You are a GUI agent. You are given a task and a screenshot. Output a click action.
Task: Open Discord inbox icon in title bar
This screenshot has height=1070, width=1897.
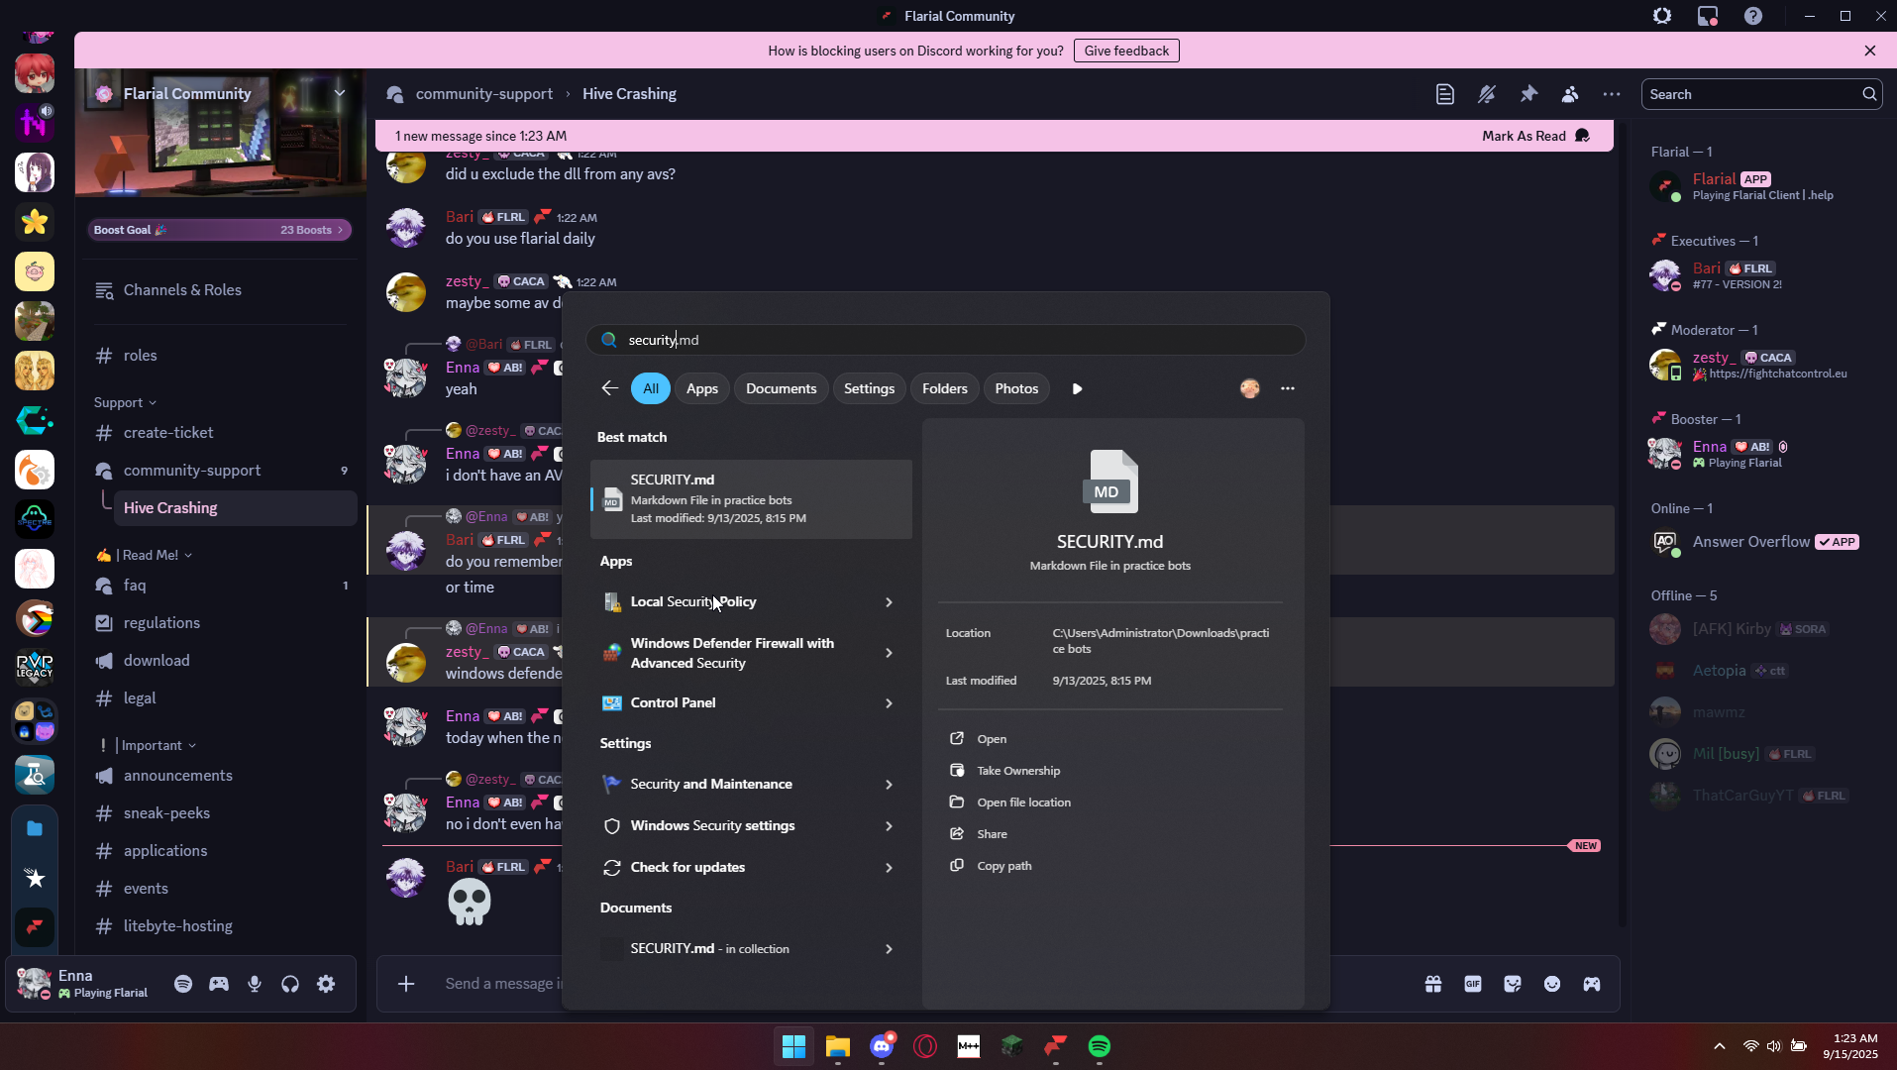coord(1708,16)
